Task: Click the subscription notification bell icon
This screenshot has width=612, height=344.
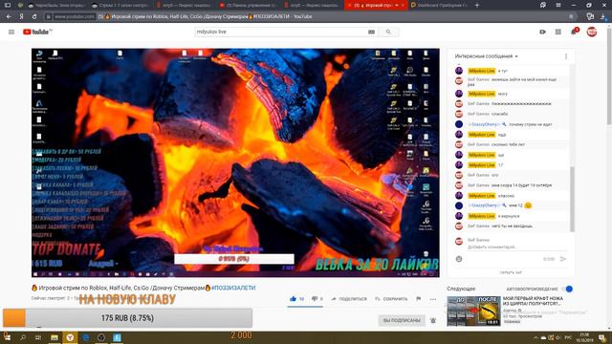Action: coord(433,321)
